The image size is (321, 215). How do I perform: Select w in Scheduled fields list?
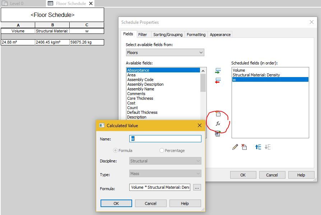click(270, 80)
